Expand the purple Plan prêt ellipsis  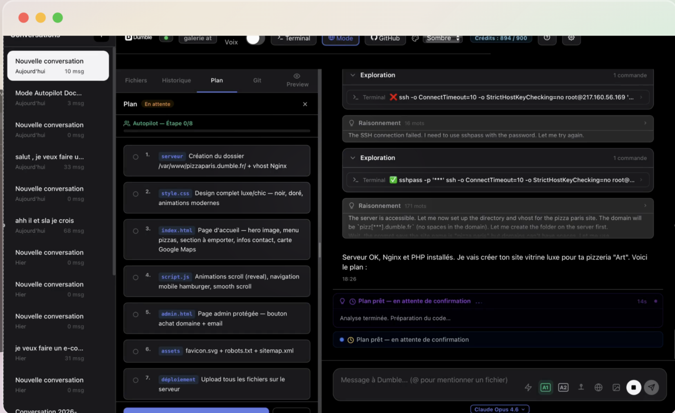[x=479, y=302]
